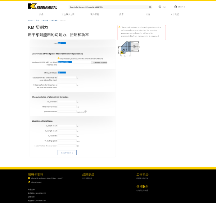Click the Kennametal logo
The height and width of the screenshot is (203, 216).
tap(42, 6)
